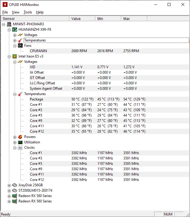Click the Powers flame icon
Viewport: 190px width, 217px height.
20,137
